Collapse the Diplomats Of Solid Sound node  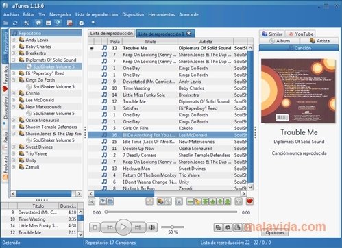click(x=14, y=60)
